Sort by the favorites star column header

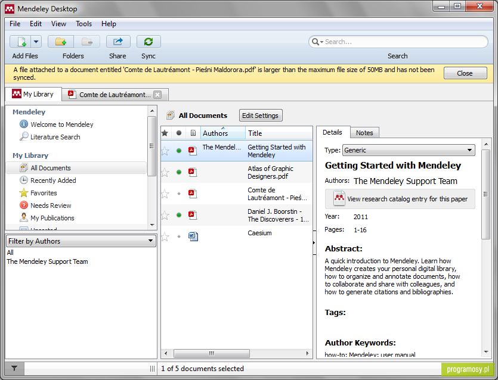(x=165, y=133)
